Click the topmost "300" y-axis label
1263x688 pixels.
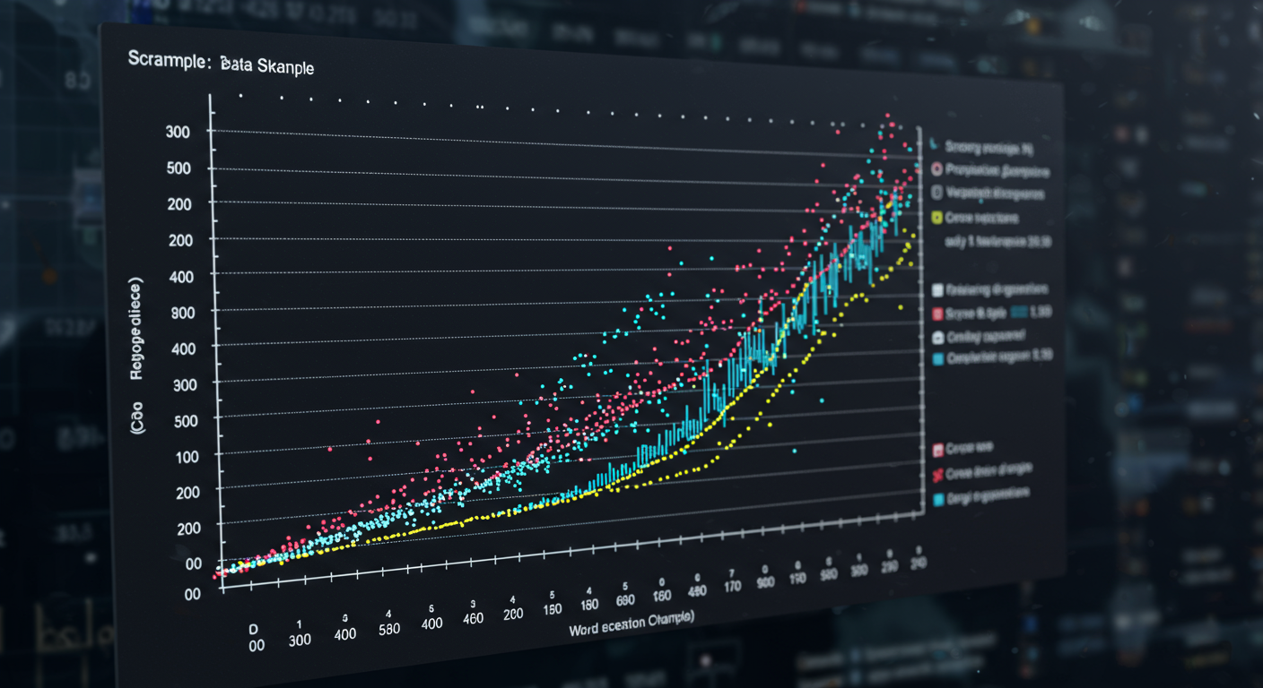[178, 132]
